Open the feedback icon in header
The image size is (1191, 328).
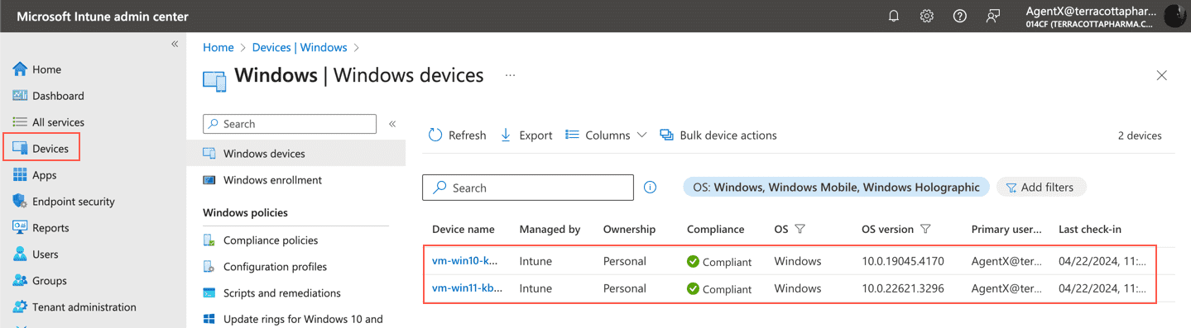coord(993,17)
